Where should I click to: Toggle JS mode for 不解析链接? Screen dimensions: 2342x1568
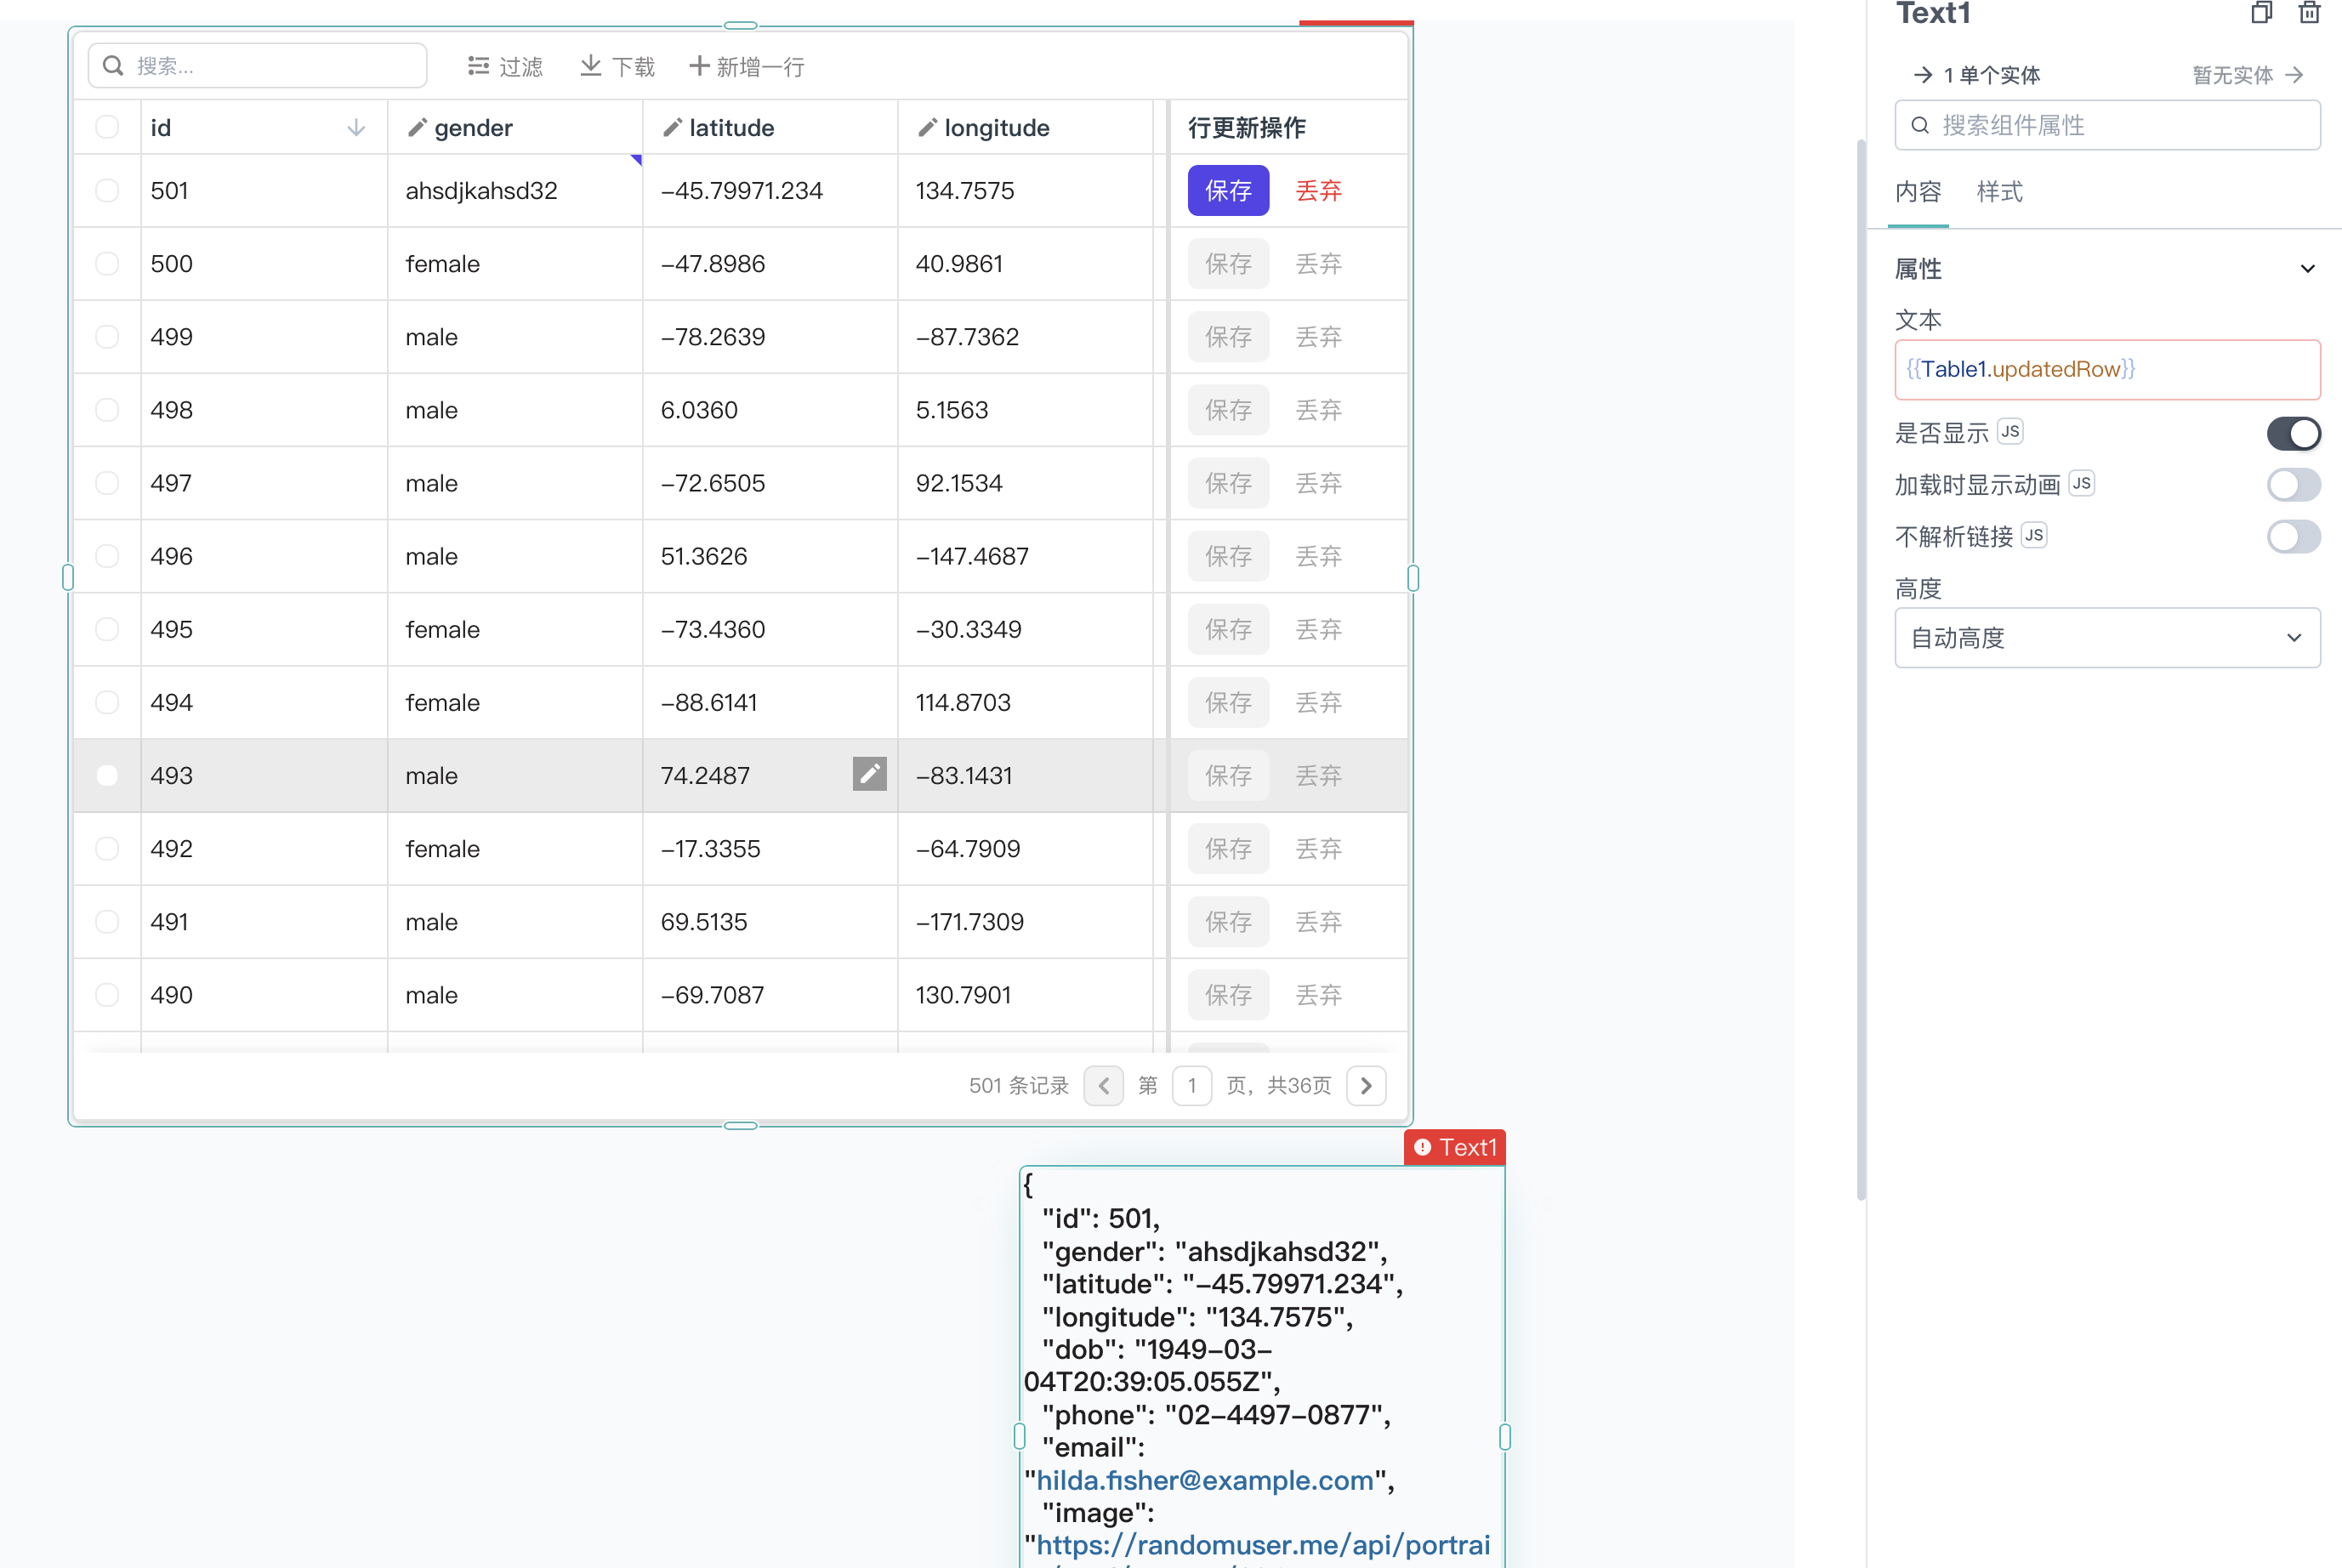click(x=2033, y=535)
